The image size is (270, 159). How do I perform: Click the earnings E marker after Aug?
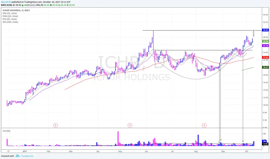204,125
